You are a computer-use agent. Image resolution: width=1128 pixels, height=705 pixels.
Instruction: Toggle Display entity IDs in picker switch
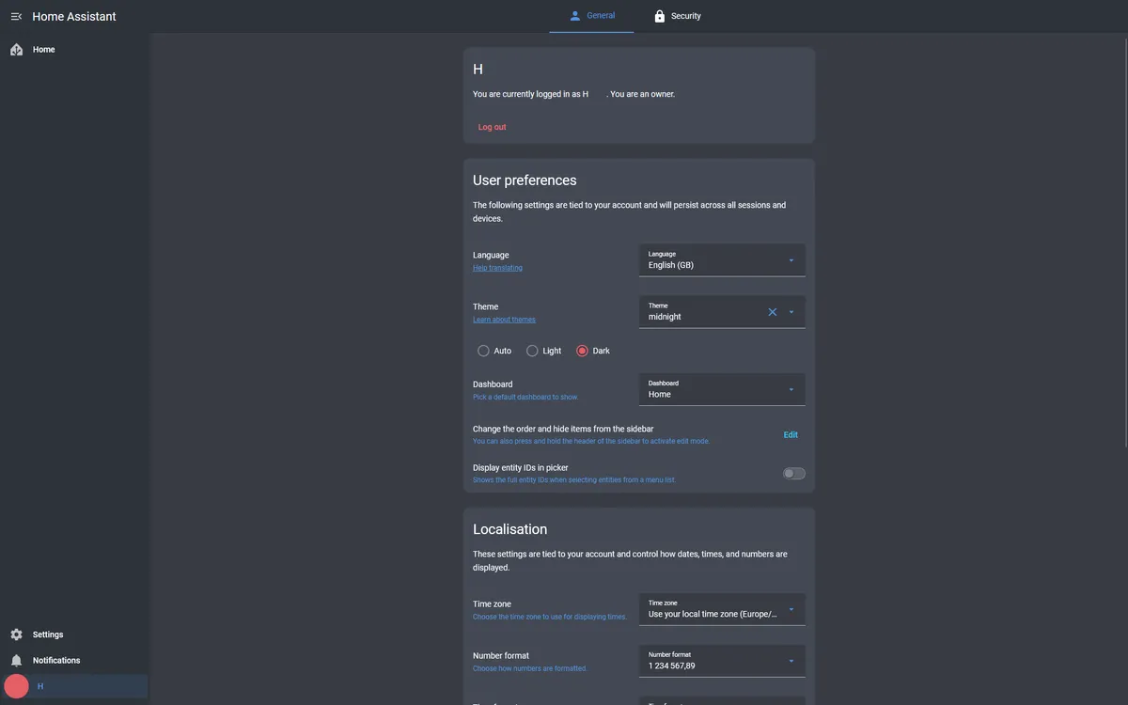click(794, 474)
